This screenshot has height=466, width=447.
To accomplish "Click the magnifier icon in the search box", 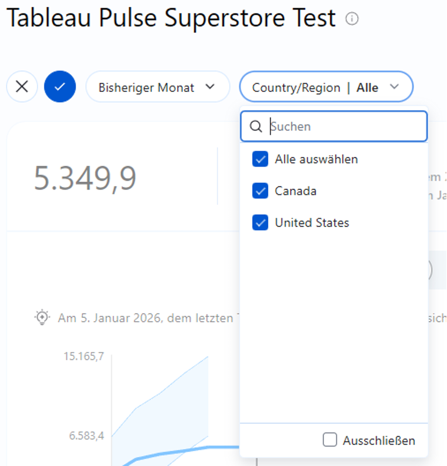I will [256, 127].
